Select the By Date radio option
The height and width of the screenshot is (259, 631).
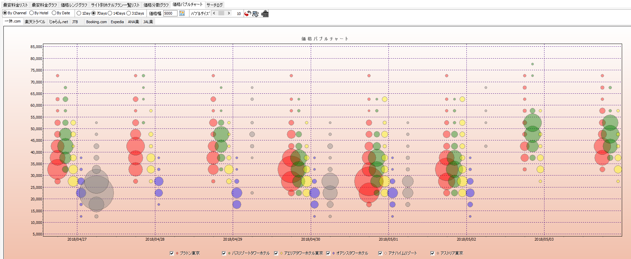pyautogui.click(x=54, y=13)
